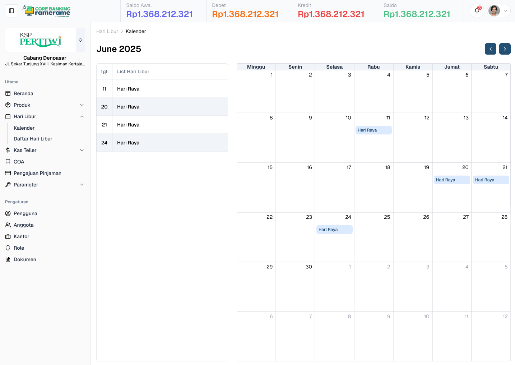Open Hari Raya event on June 11
This screenshot has width=515, height=365.
click(374, 130)
